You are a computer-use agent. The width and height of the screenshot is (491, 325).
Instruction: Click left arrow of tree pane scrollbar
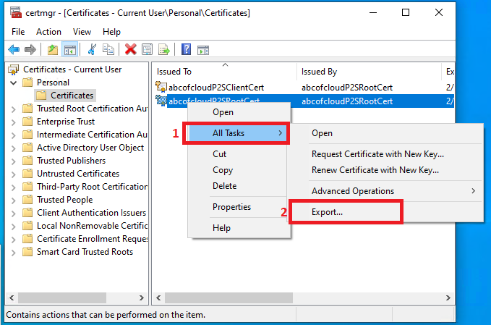[x=12, y=297]
